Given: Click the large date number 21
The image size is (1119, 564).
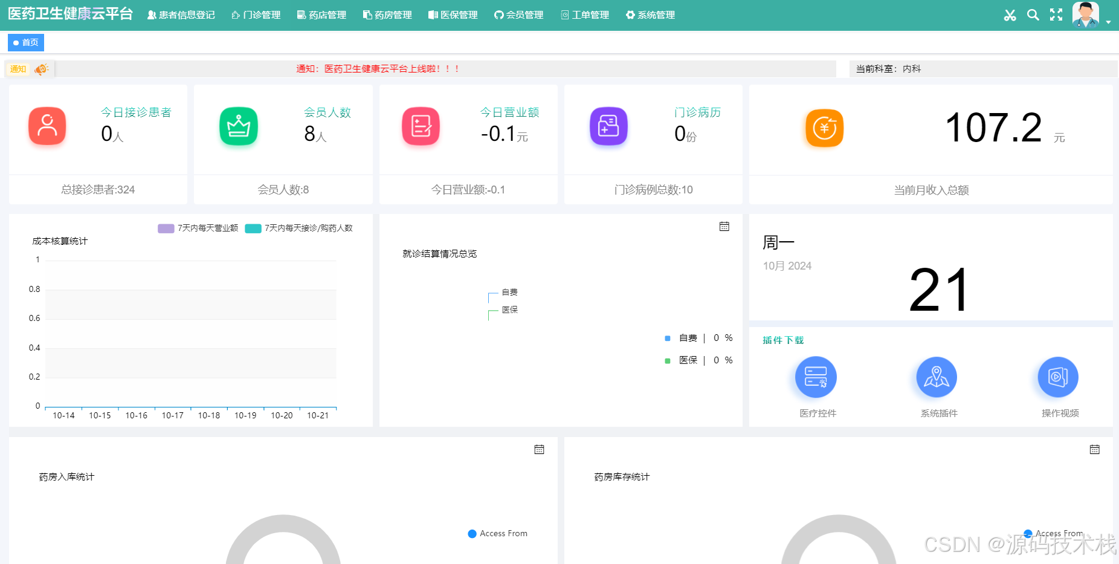Looking at the screenshot, I should click(x=939, y=290).
